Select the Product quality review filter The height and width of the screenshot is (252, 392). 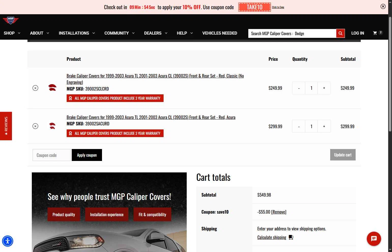[64, 214]
